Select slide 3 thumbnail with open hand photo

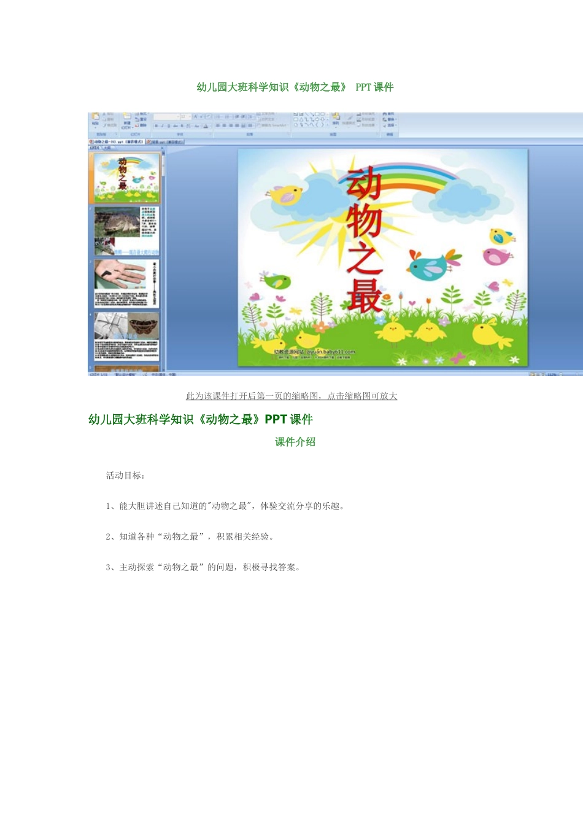(x=126, y=283)
